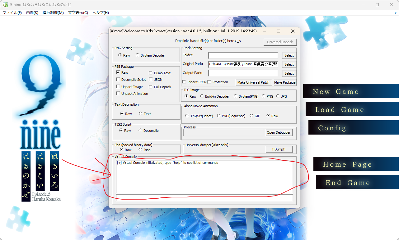The height and width of the screenshot is (240, 399).
Task: Click the Universal Unpack button
Action: coord(280,42)
